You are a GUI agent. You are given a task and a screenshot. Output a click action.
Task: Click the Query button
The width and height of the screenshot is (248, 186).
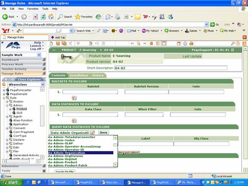coord(104,132)
